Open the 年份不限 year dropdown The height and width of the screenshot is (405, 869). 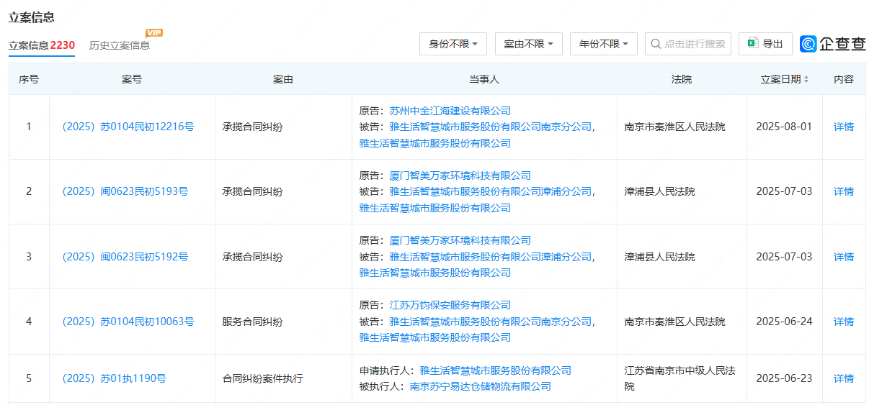[x=603, y=44]
